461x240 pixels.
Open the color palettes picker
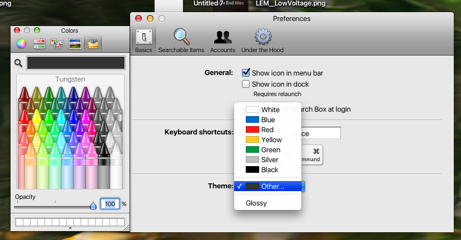(57, 43)
